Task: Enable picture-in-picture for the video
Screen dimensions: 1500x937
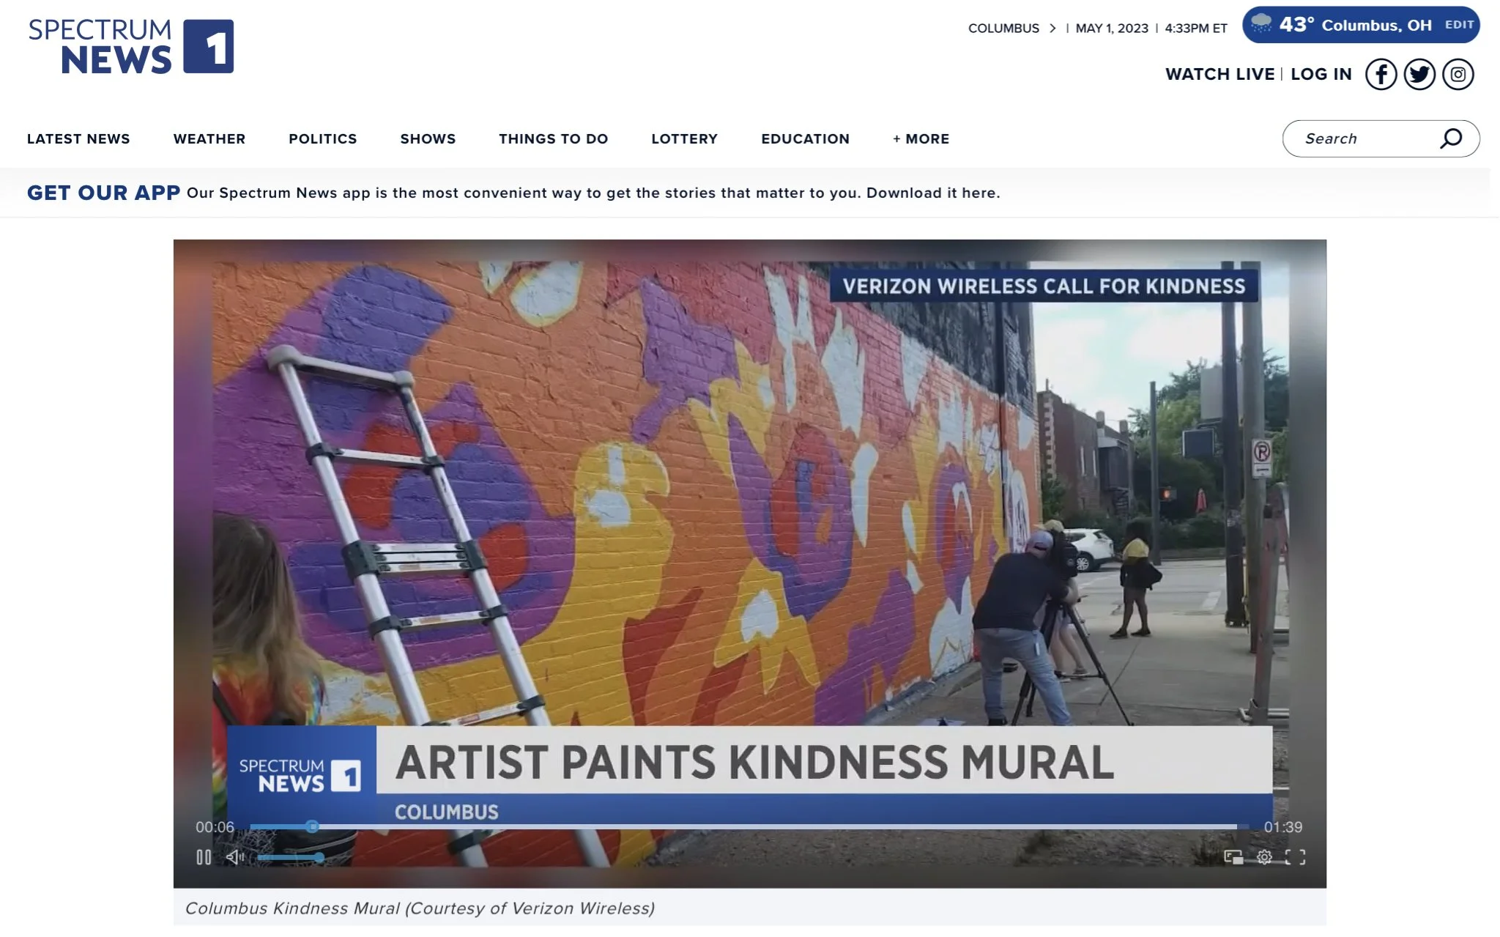Action: tap(1233, 857)
